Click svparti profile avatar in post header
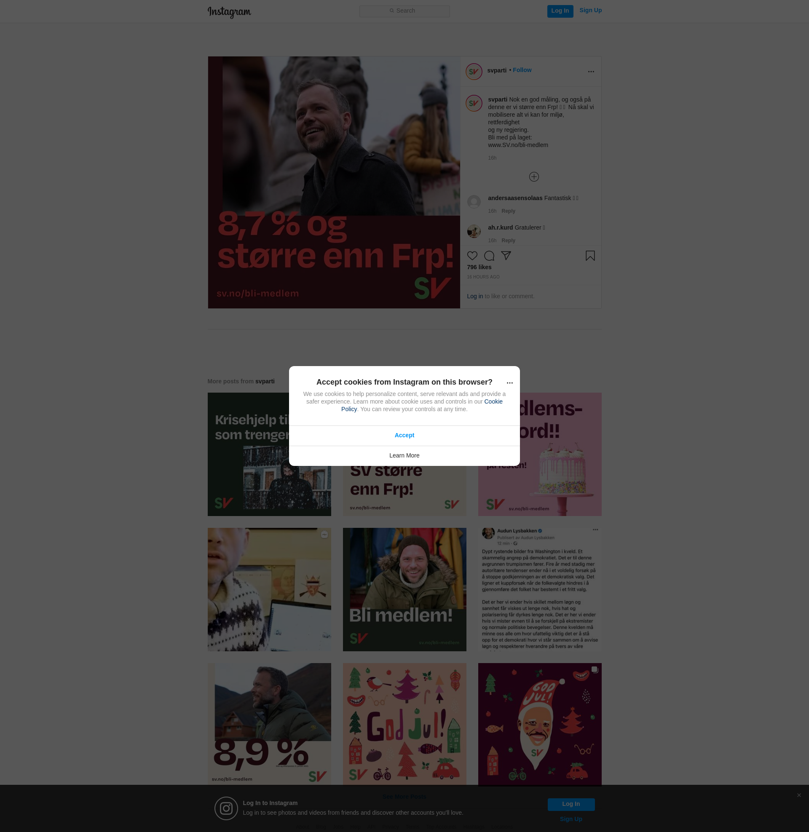The image size is (809, 832). [474, 71]
